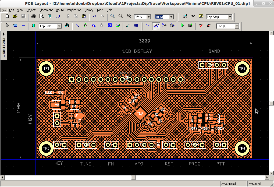Click the Copy icon
274x187 pixels.
[76, 16]
